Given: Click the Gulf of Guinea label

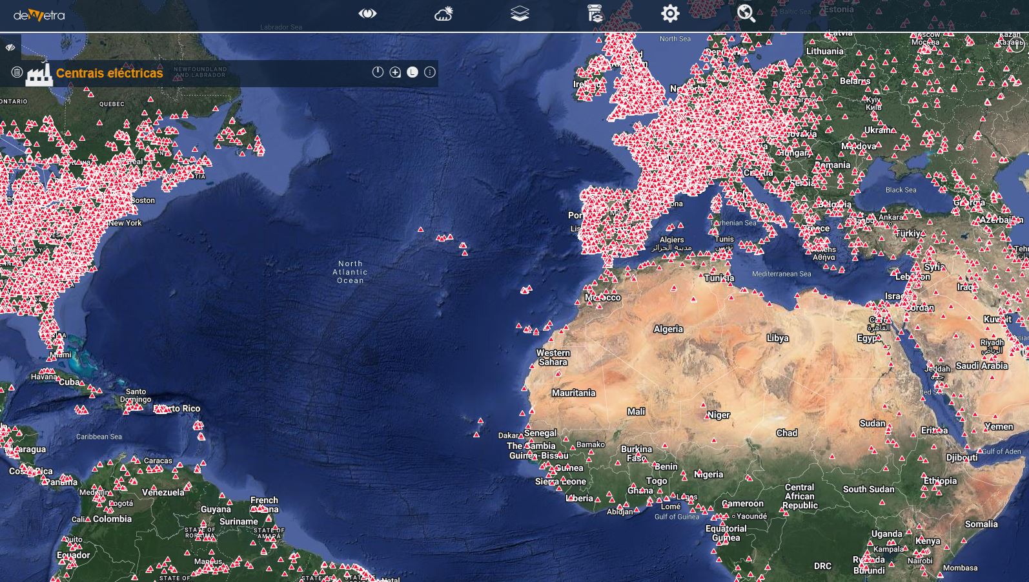Looking at the screenshot, I should click(x=677, y=516).
